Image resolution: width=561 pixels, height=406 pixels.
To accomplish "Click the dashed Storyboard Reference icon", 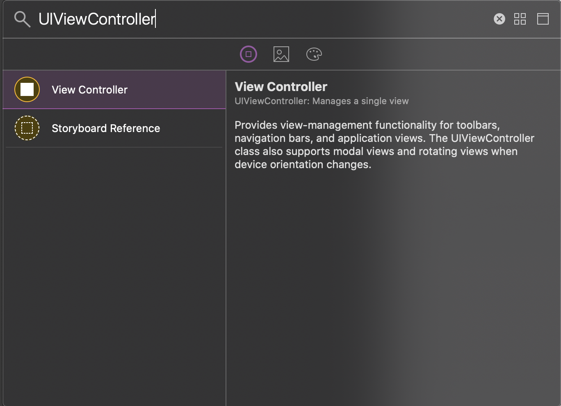I will tap(27, 128).
